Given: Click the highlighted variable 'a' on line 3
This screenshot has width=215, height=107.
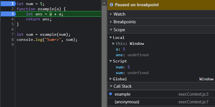Looking at the screenshot, I should [51, 14].
